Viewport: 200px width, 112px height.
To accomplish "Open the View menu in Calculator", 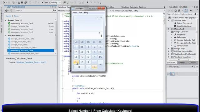I will 75,12.
